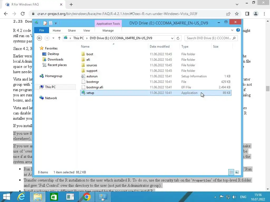Switch to the Home ribbon tab
270x202 pixels.
pyautogui.click(x=57, y=31)
